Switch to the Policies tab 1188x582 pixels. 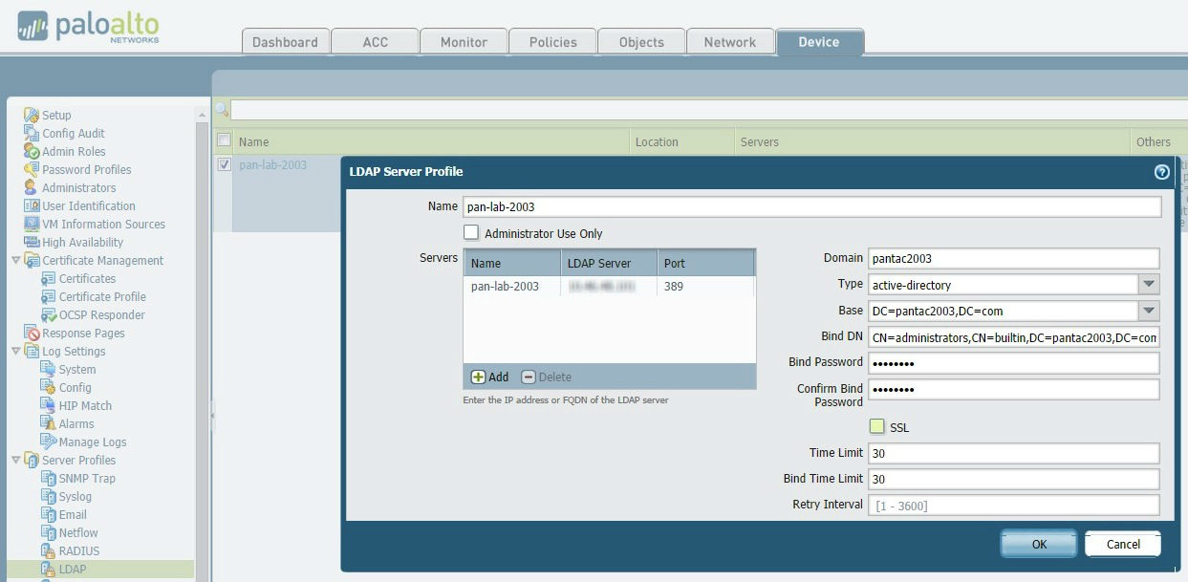tap(552, 42)
